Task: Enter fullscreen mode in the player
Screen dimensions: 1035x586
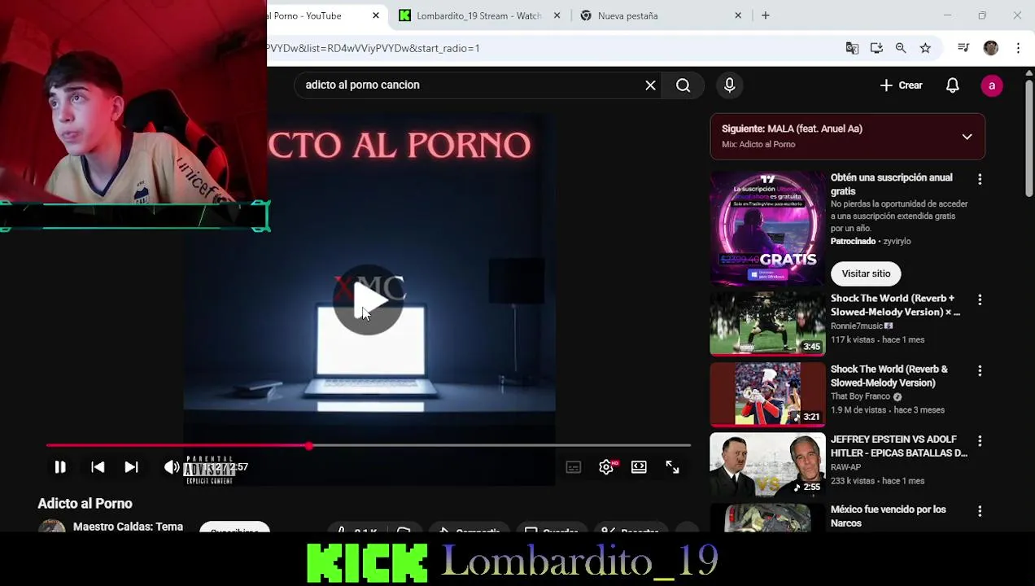Action: pos(672,467)
